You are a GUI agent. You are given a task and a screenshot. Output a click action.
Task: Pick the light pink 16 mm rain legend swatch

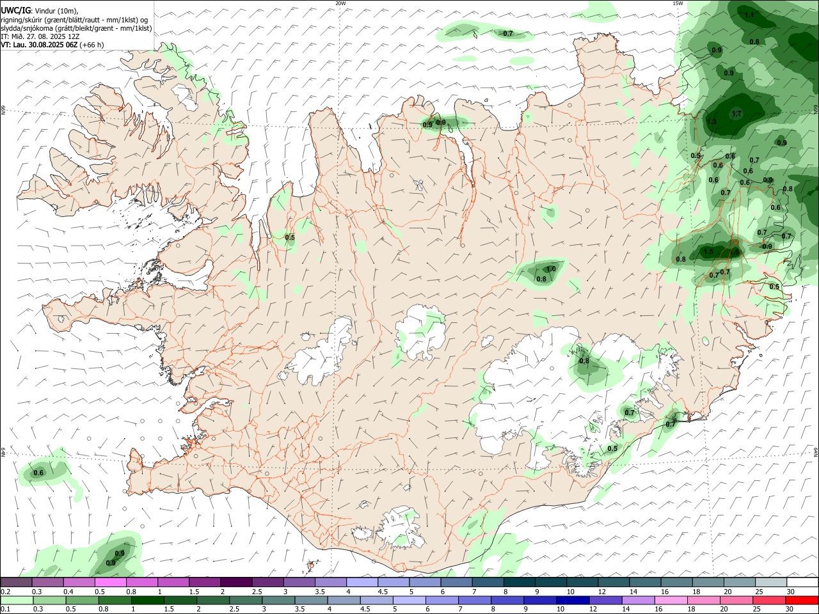(x=670, y=600)
